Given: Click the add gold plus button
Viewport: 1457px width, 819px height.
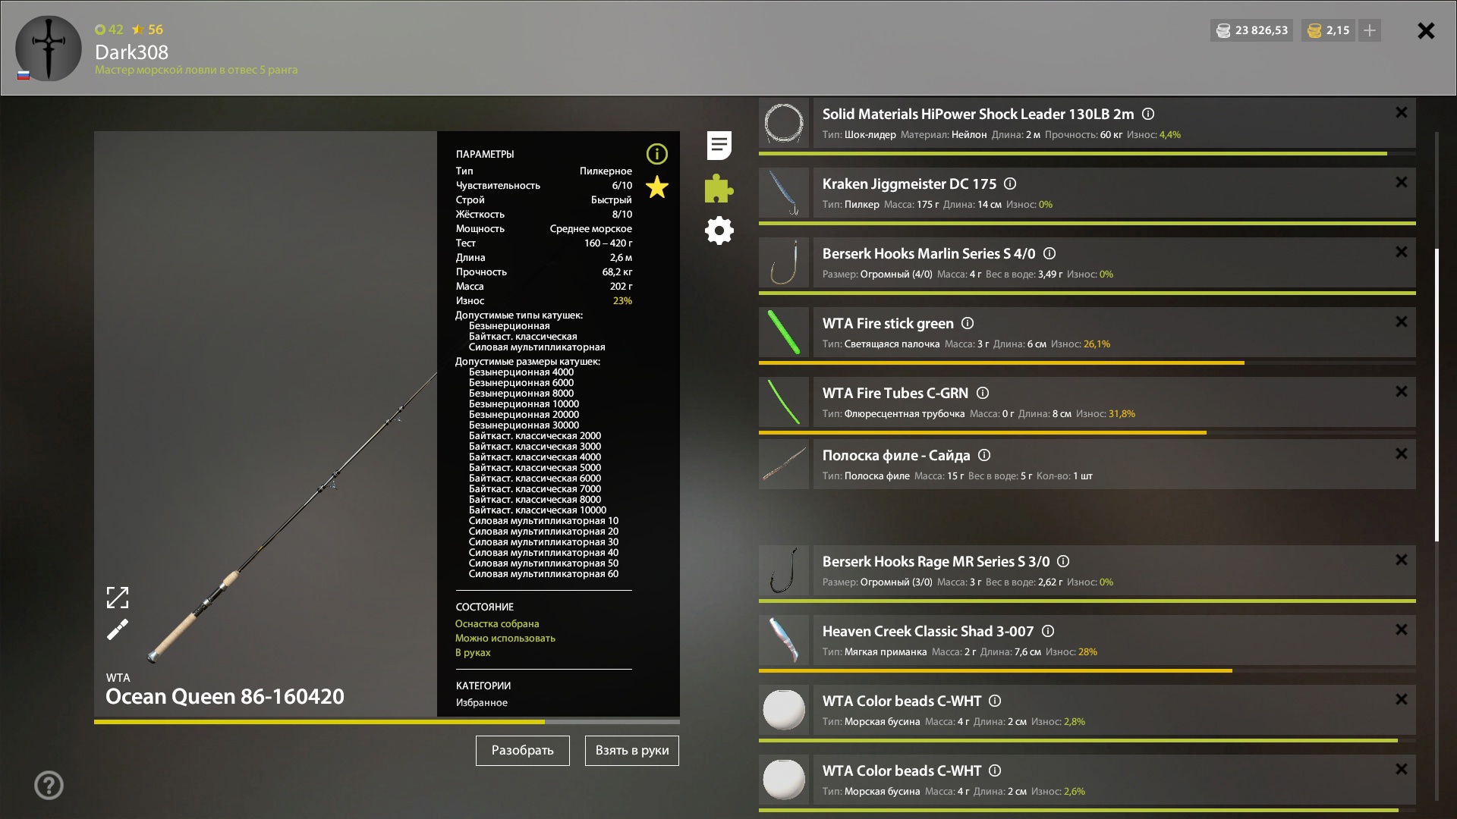Looking at the screenshot, I should tap(1370, 30).
